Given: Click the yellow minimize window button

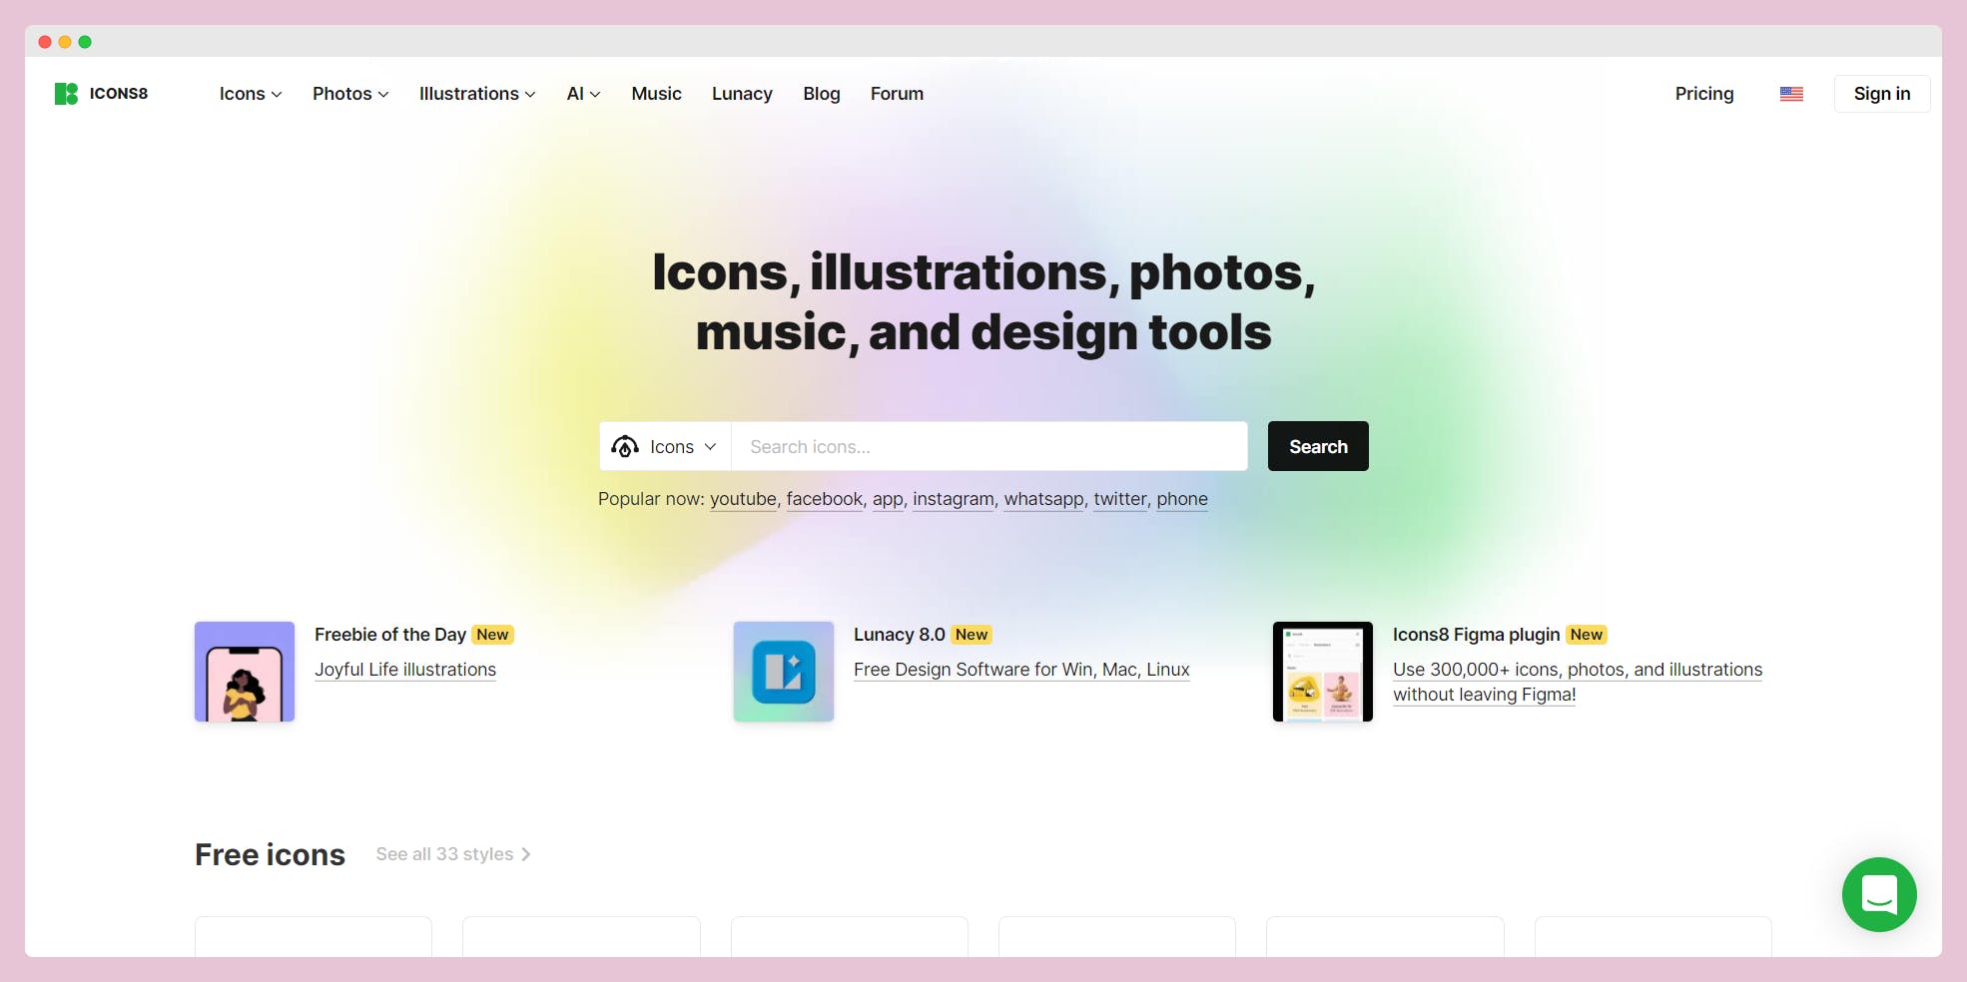Looking at the screenshot, I should (x=65, y=42).
